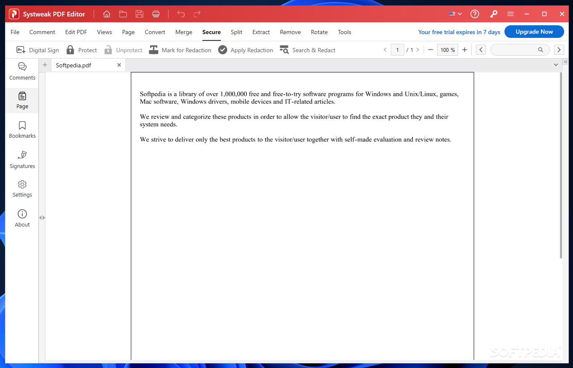Open the Page sidebar panel
Viewport: 573px width, 368px height.
click(x=22, y=100)
